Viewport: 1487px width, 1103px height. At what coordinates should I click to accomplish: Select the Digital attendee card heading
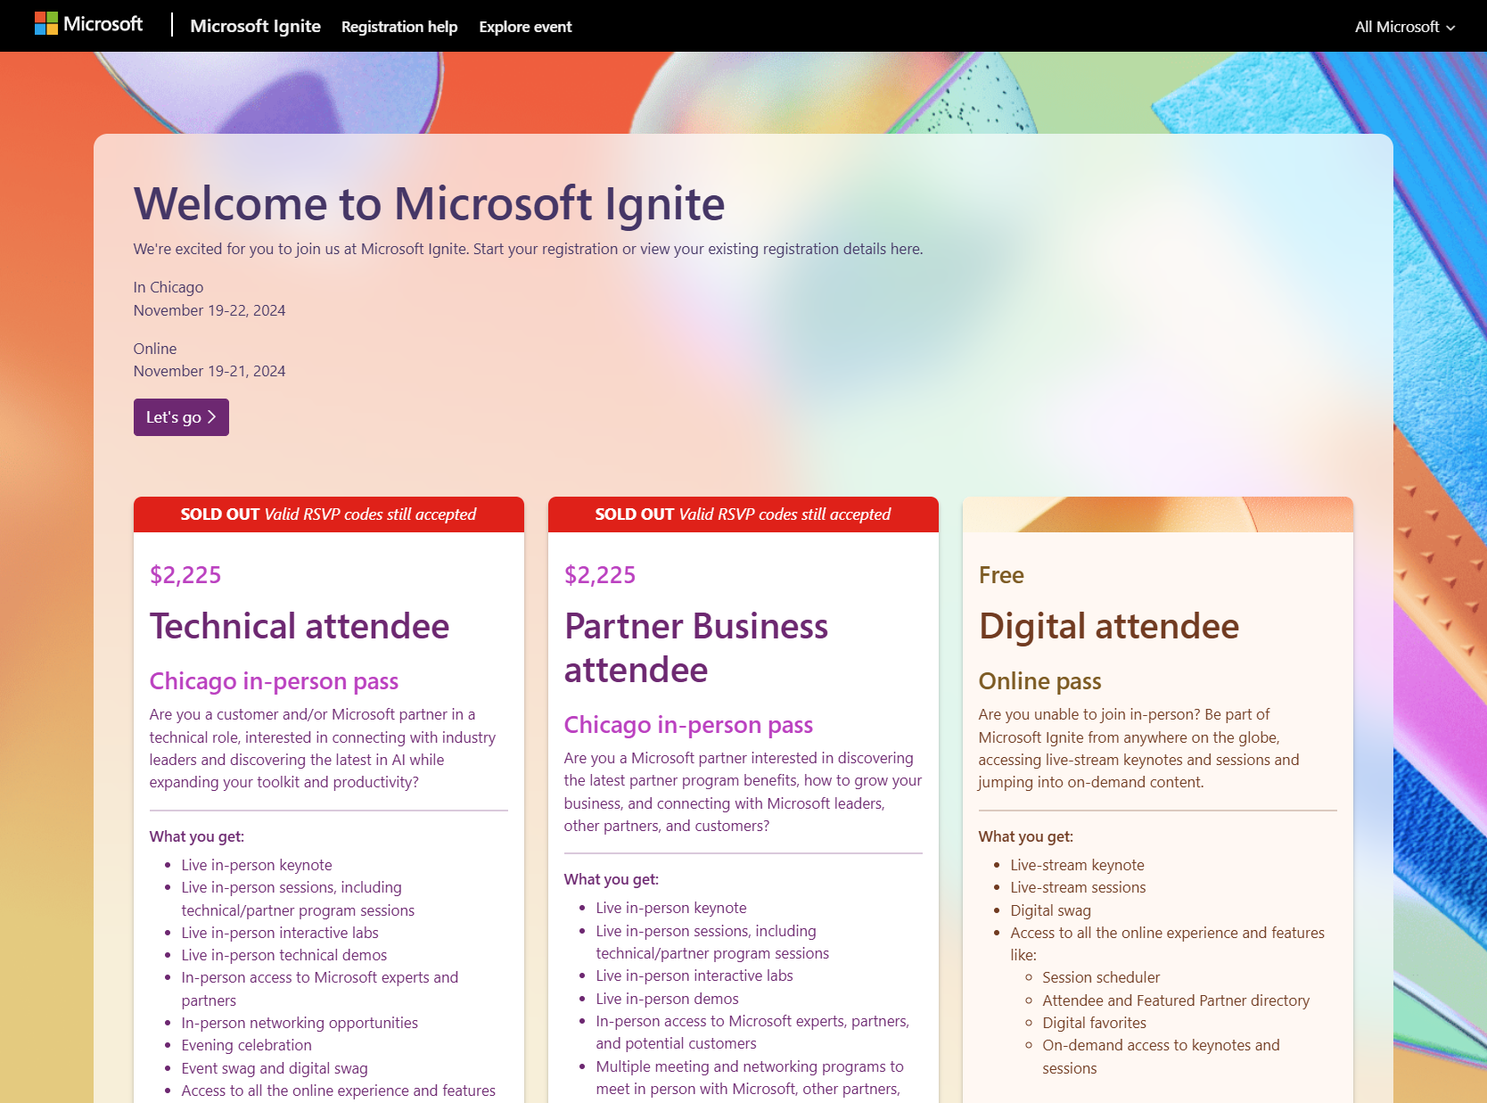pyautogui.click(x=1108, y=626)
